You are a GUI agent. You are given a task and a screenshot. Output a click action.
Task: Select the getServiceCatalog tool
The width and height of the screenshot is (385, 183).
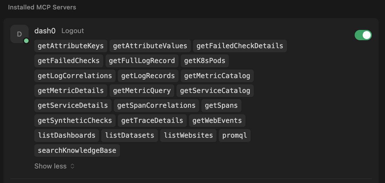(215, 91)
